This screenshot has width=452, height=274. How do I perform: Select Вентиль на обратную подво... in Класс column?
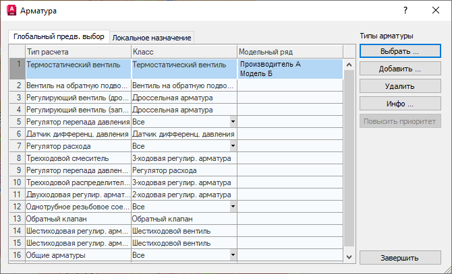point(184,85)
